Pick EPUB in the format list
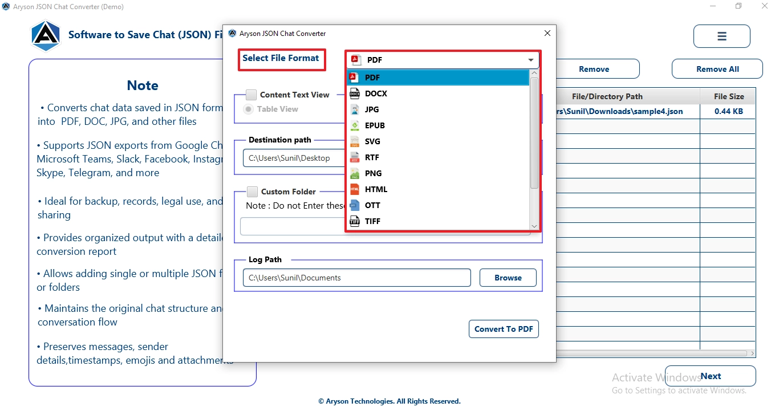 pyautogui.click(x=438, y=125)
